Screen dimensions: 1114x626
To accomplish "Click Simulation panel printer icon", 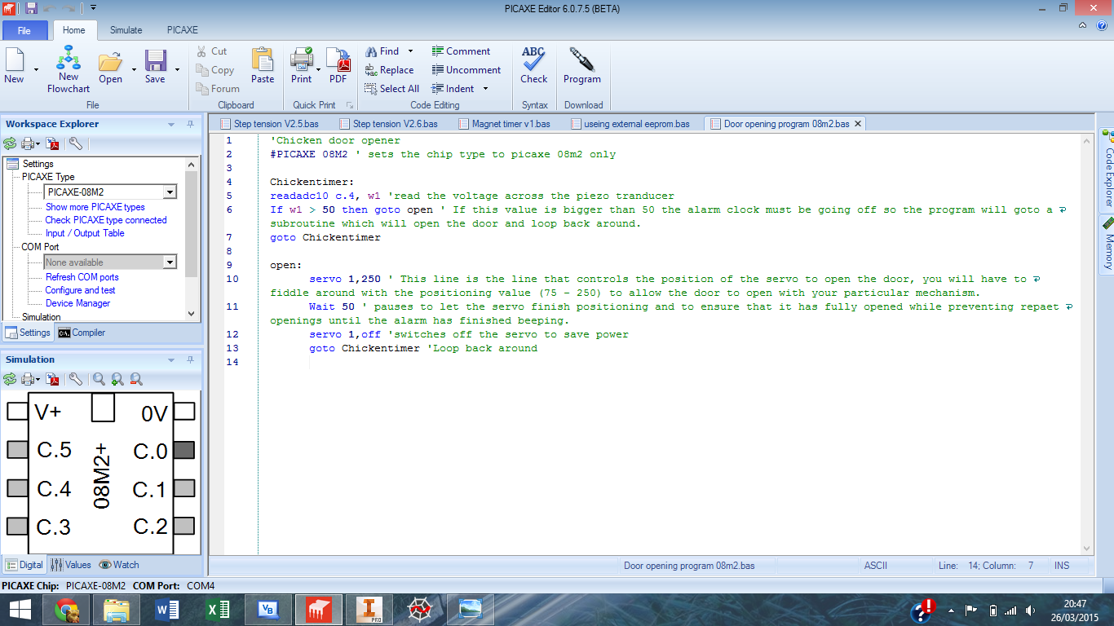I will pos(28,379).
